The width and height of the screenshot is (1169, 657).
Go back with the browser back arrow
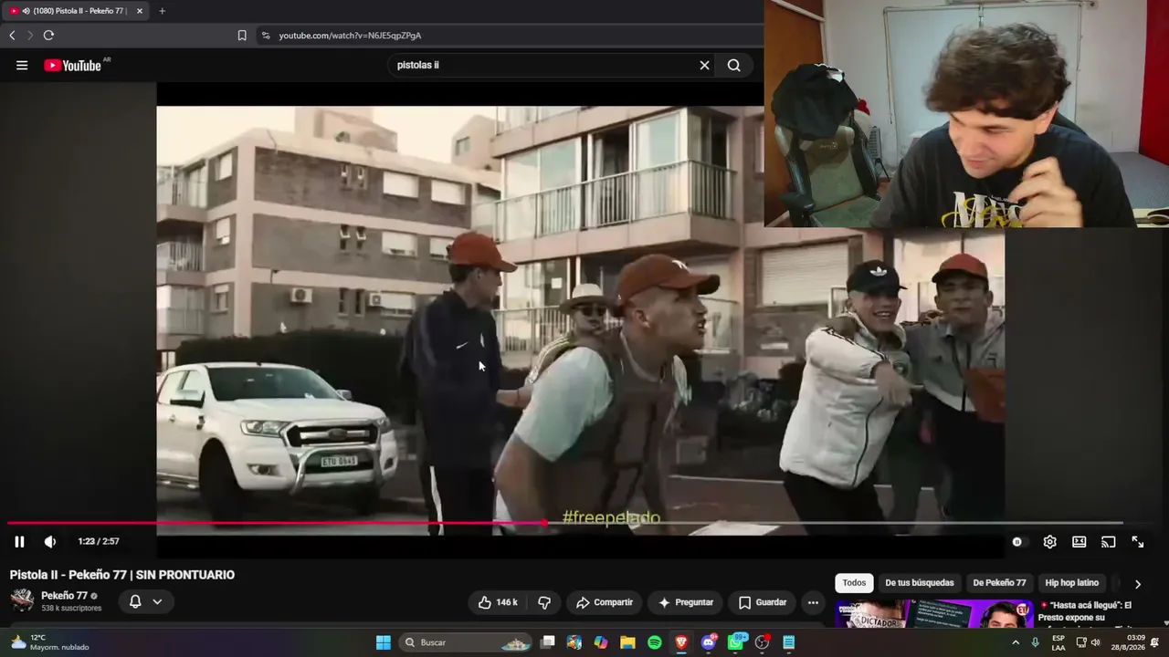point(12,36)
